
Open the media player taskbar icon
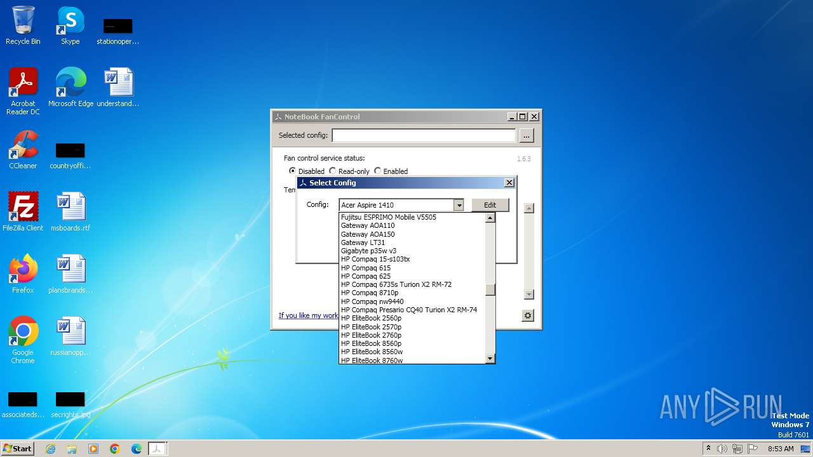click(93, 449)
